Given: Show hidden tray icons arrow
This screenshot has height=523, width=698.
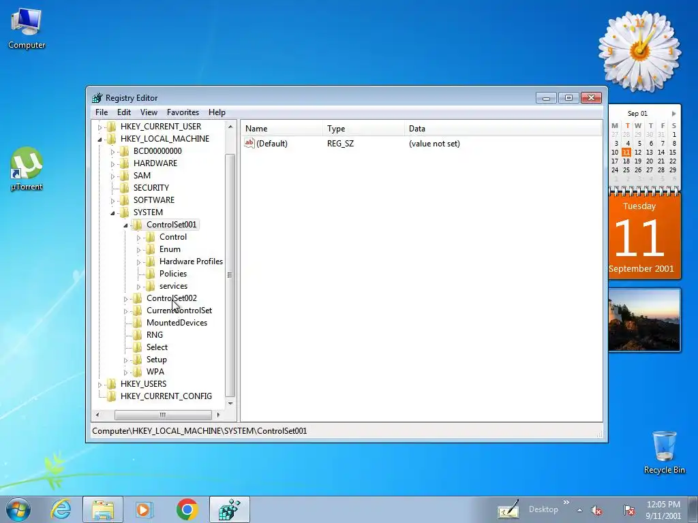Looking at the screenshot, I should [x=579, y=510].
